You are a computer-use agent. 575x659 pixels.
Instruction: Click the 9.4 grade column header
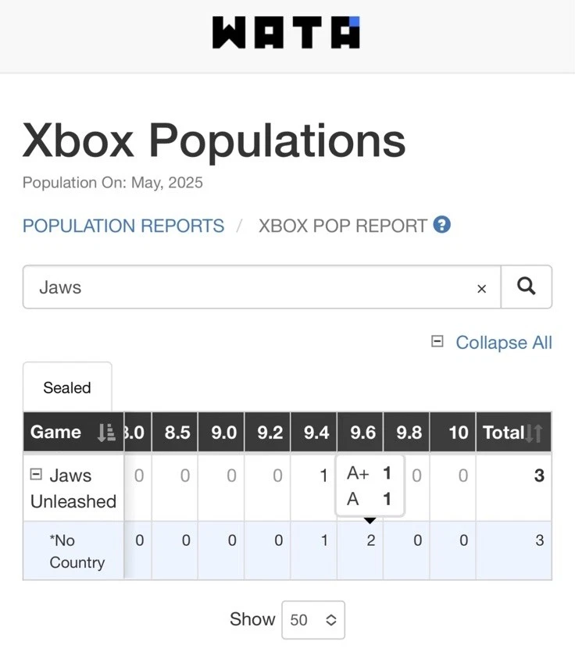click(x=316, y=433)
